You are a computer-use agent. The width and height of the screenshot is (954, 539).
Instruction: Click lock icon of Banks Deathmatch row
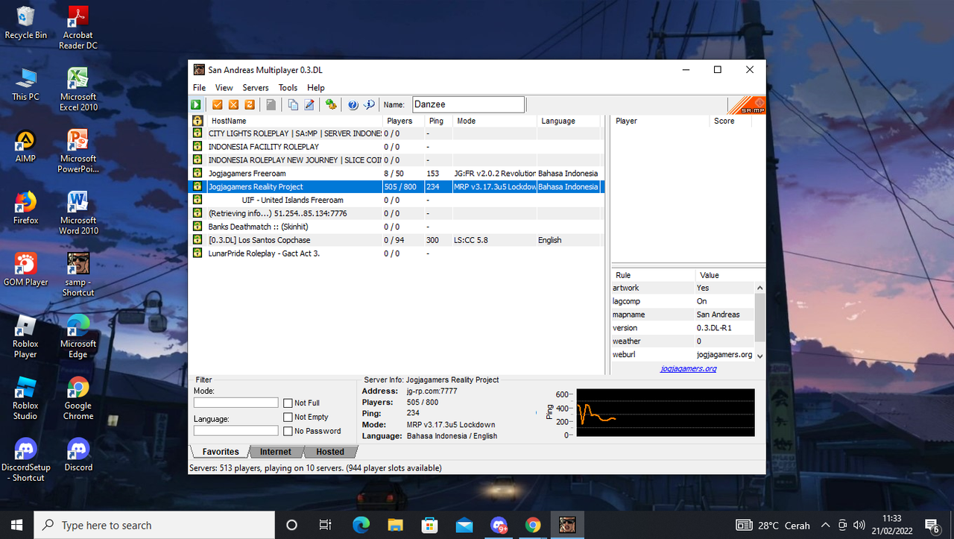coord(198,227)
